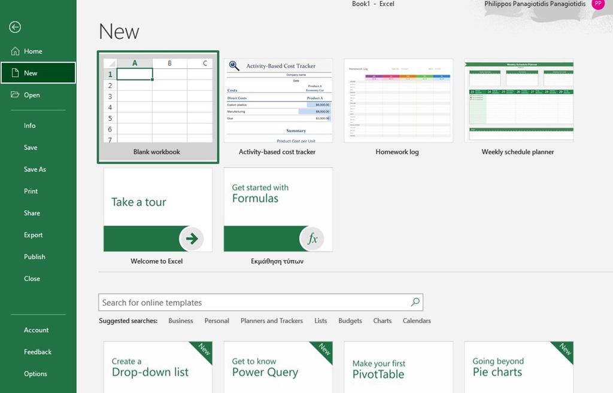Open the Activity-based cost tracker template
Image resolution: width=613 pixels, height=393 pixels.
click(278, 107)
